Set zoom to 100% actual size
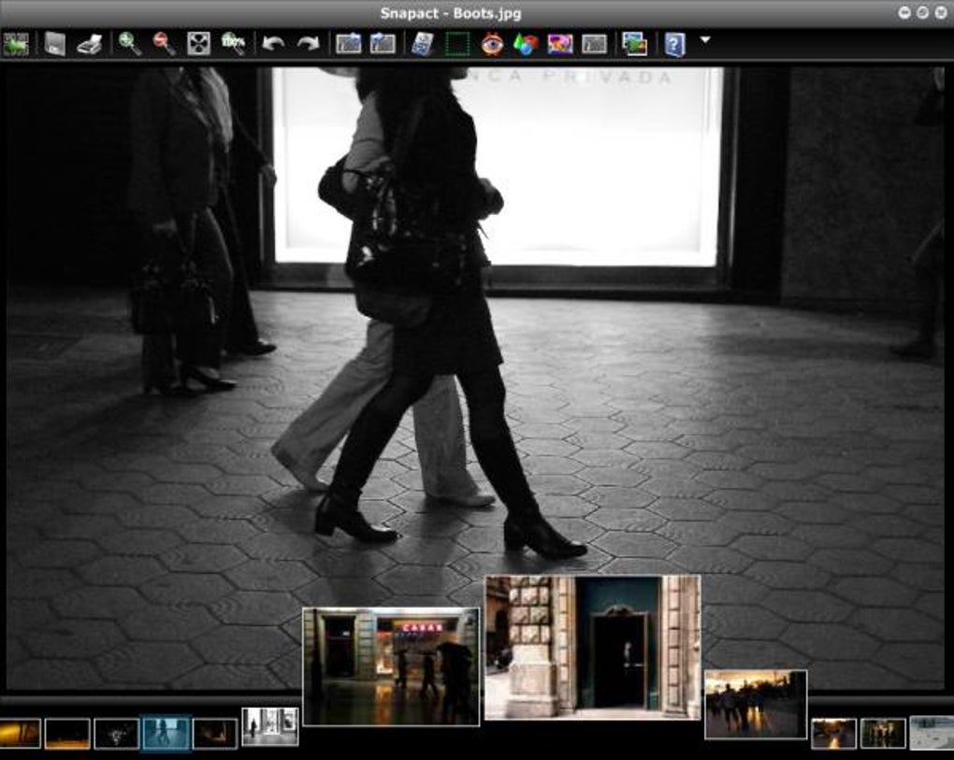Viewport: 954px width, 760px height. point(233,44)
